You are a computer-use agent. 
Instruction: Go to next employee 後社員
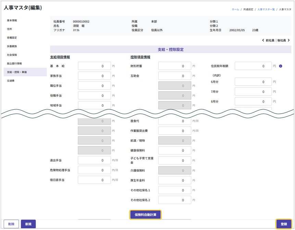tap(283, 40)
